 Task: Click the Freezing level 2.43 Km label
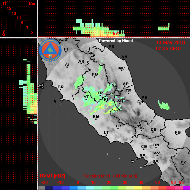click(110, 176)
